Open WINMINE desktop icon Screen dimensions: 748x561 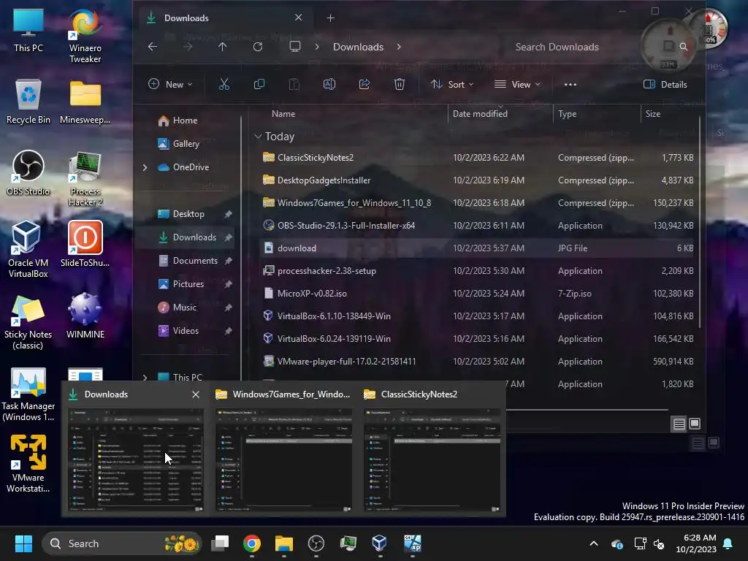pos(85,316)
